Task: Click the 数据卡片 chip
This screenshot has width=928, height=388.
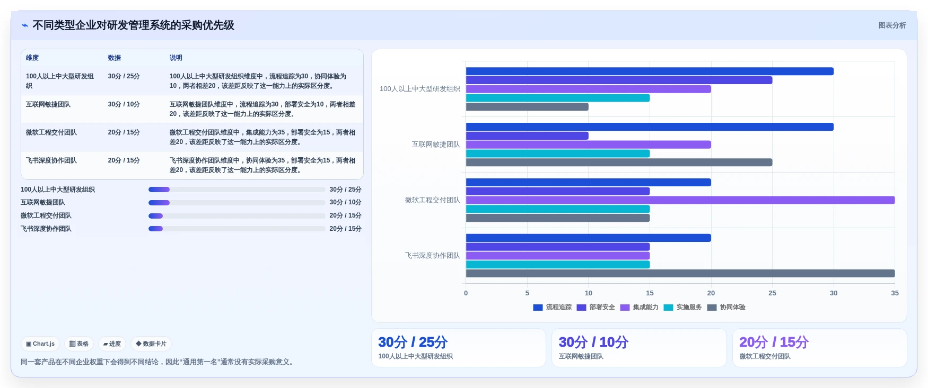Action: click(x=151, y=344)
